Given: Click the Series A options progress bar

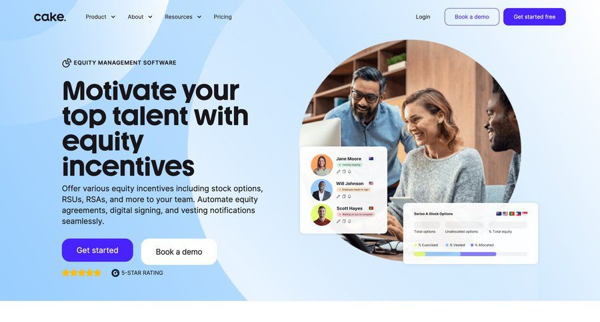Looking at the screenshot, I should click(470, 254).
